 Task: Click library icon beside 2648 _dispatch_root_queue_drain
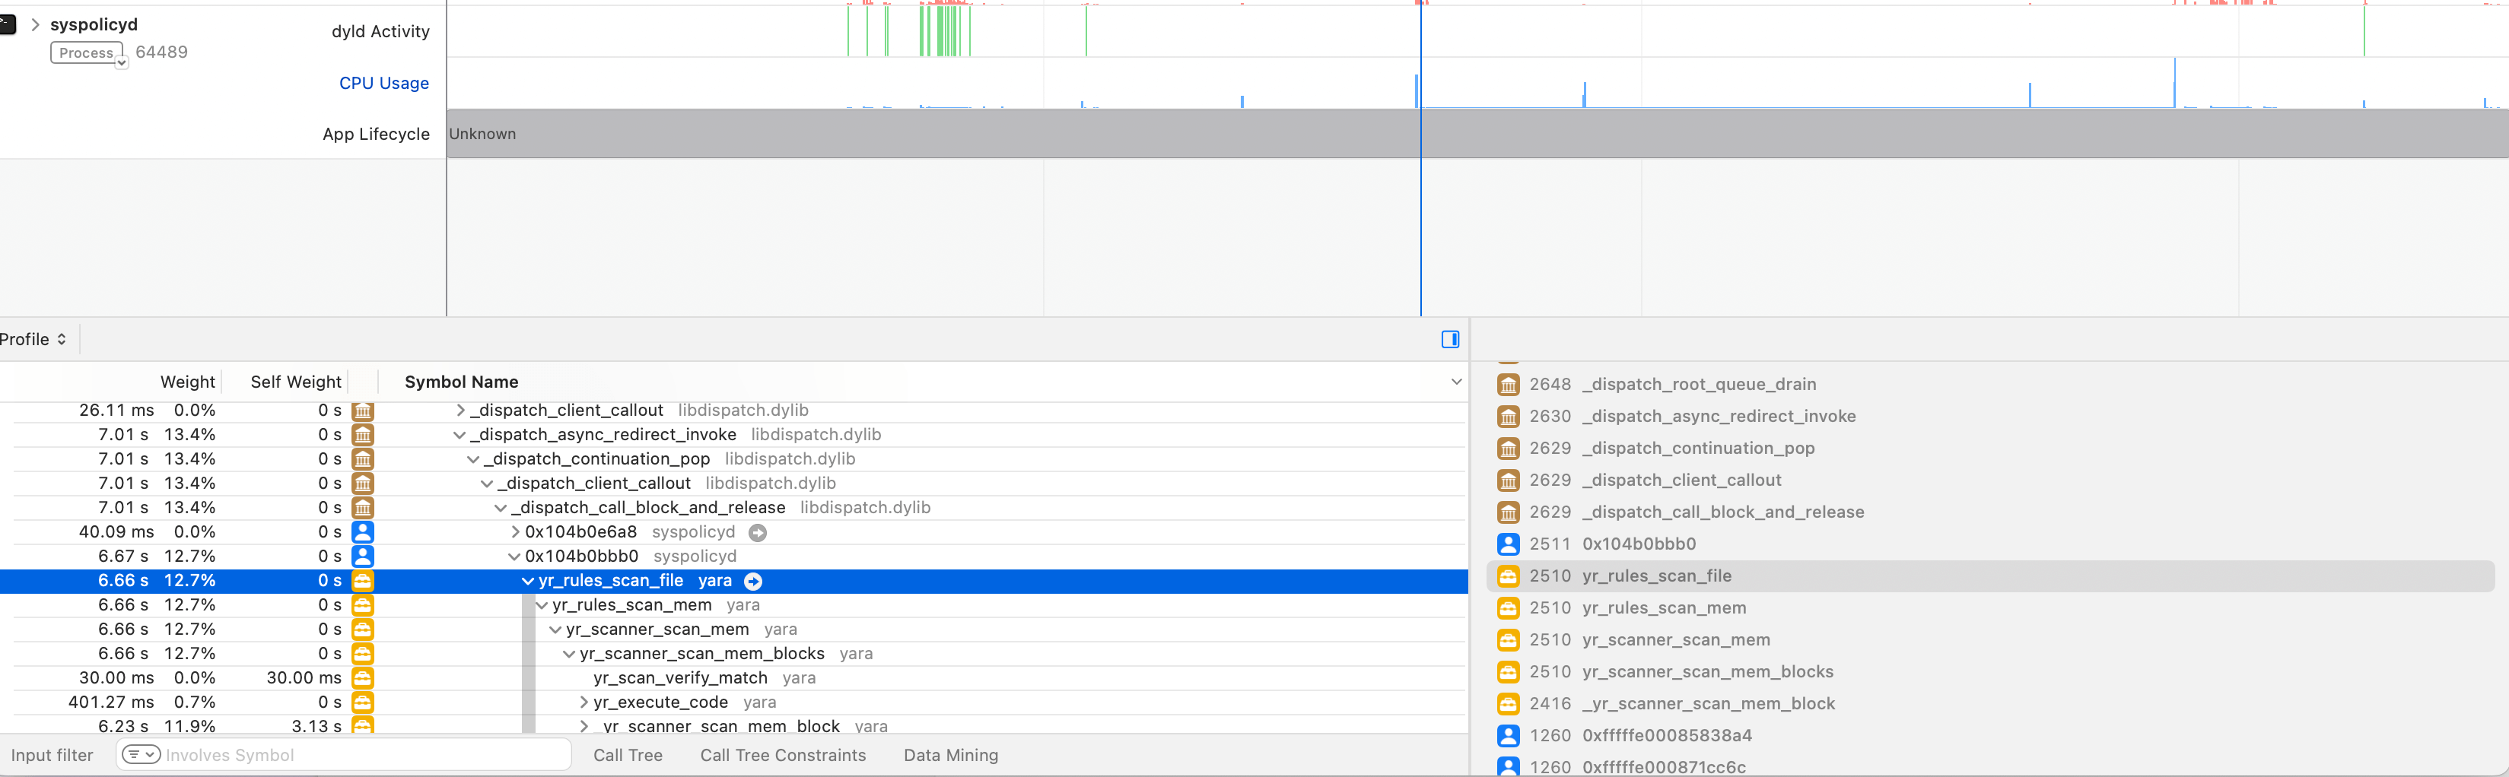(1508, 385)
